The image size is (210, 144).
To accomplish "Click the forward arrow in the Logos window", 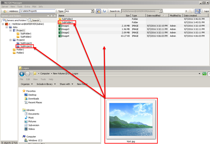I will point(27,74).
